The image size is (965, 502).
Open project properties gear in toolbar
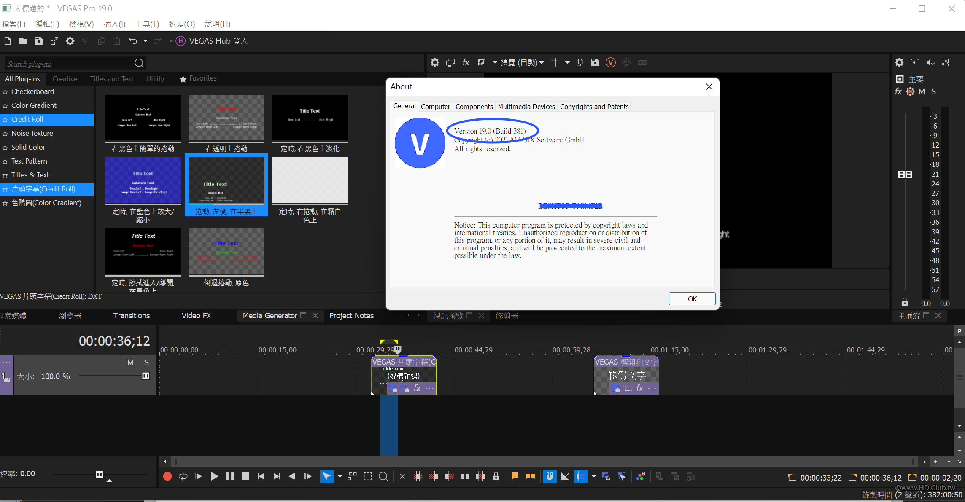(70, 41)
